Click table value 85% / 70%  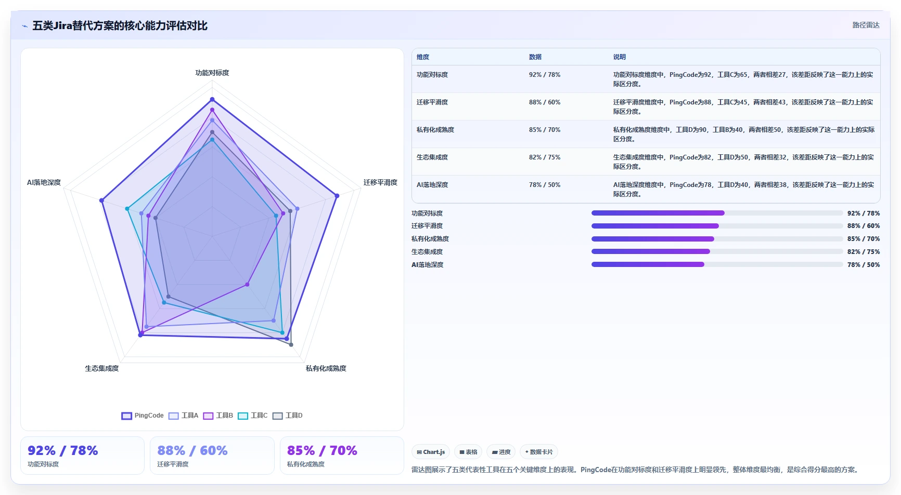tap(545, 130)
